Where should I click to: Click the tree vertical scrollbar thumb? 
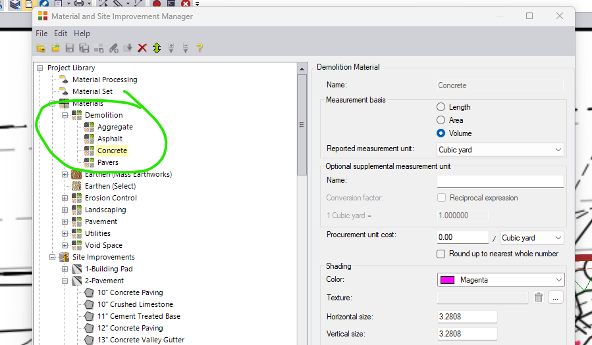point(302,125)
